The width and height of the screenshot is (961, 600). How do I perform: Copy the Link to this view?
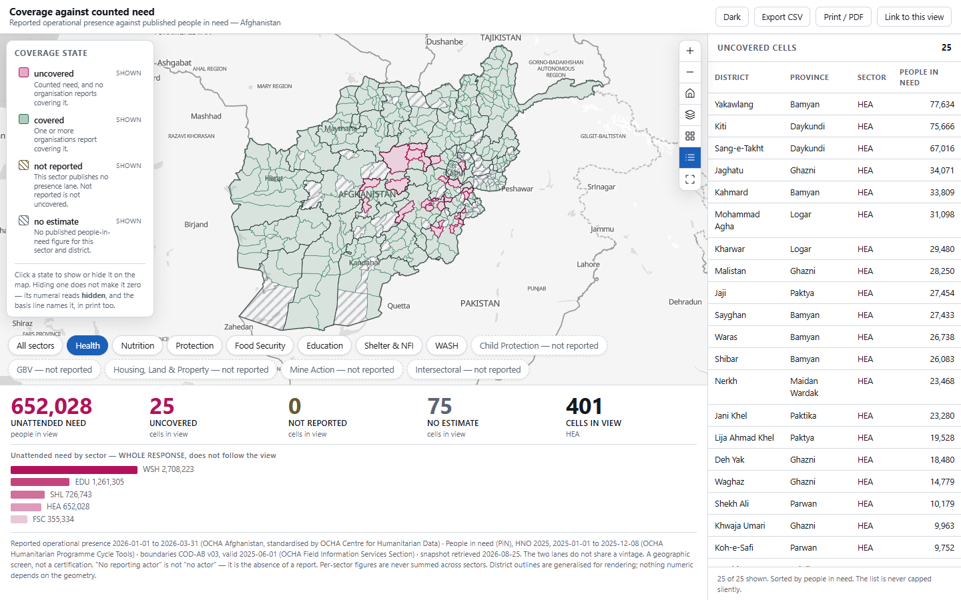coord(914,17)
